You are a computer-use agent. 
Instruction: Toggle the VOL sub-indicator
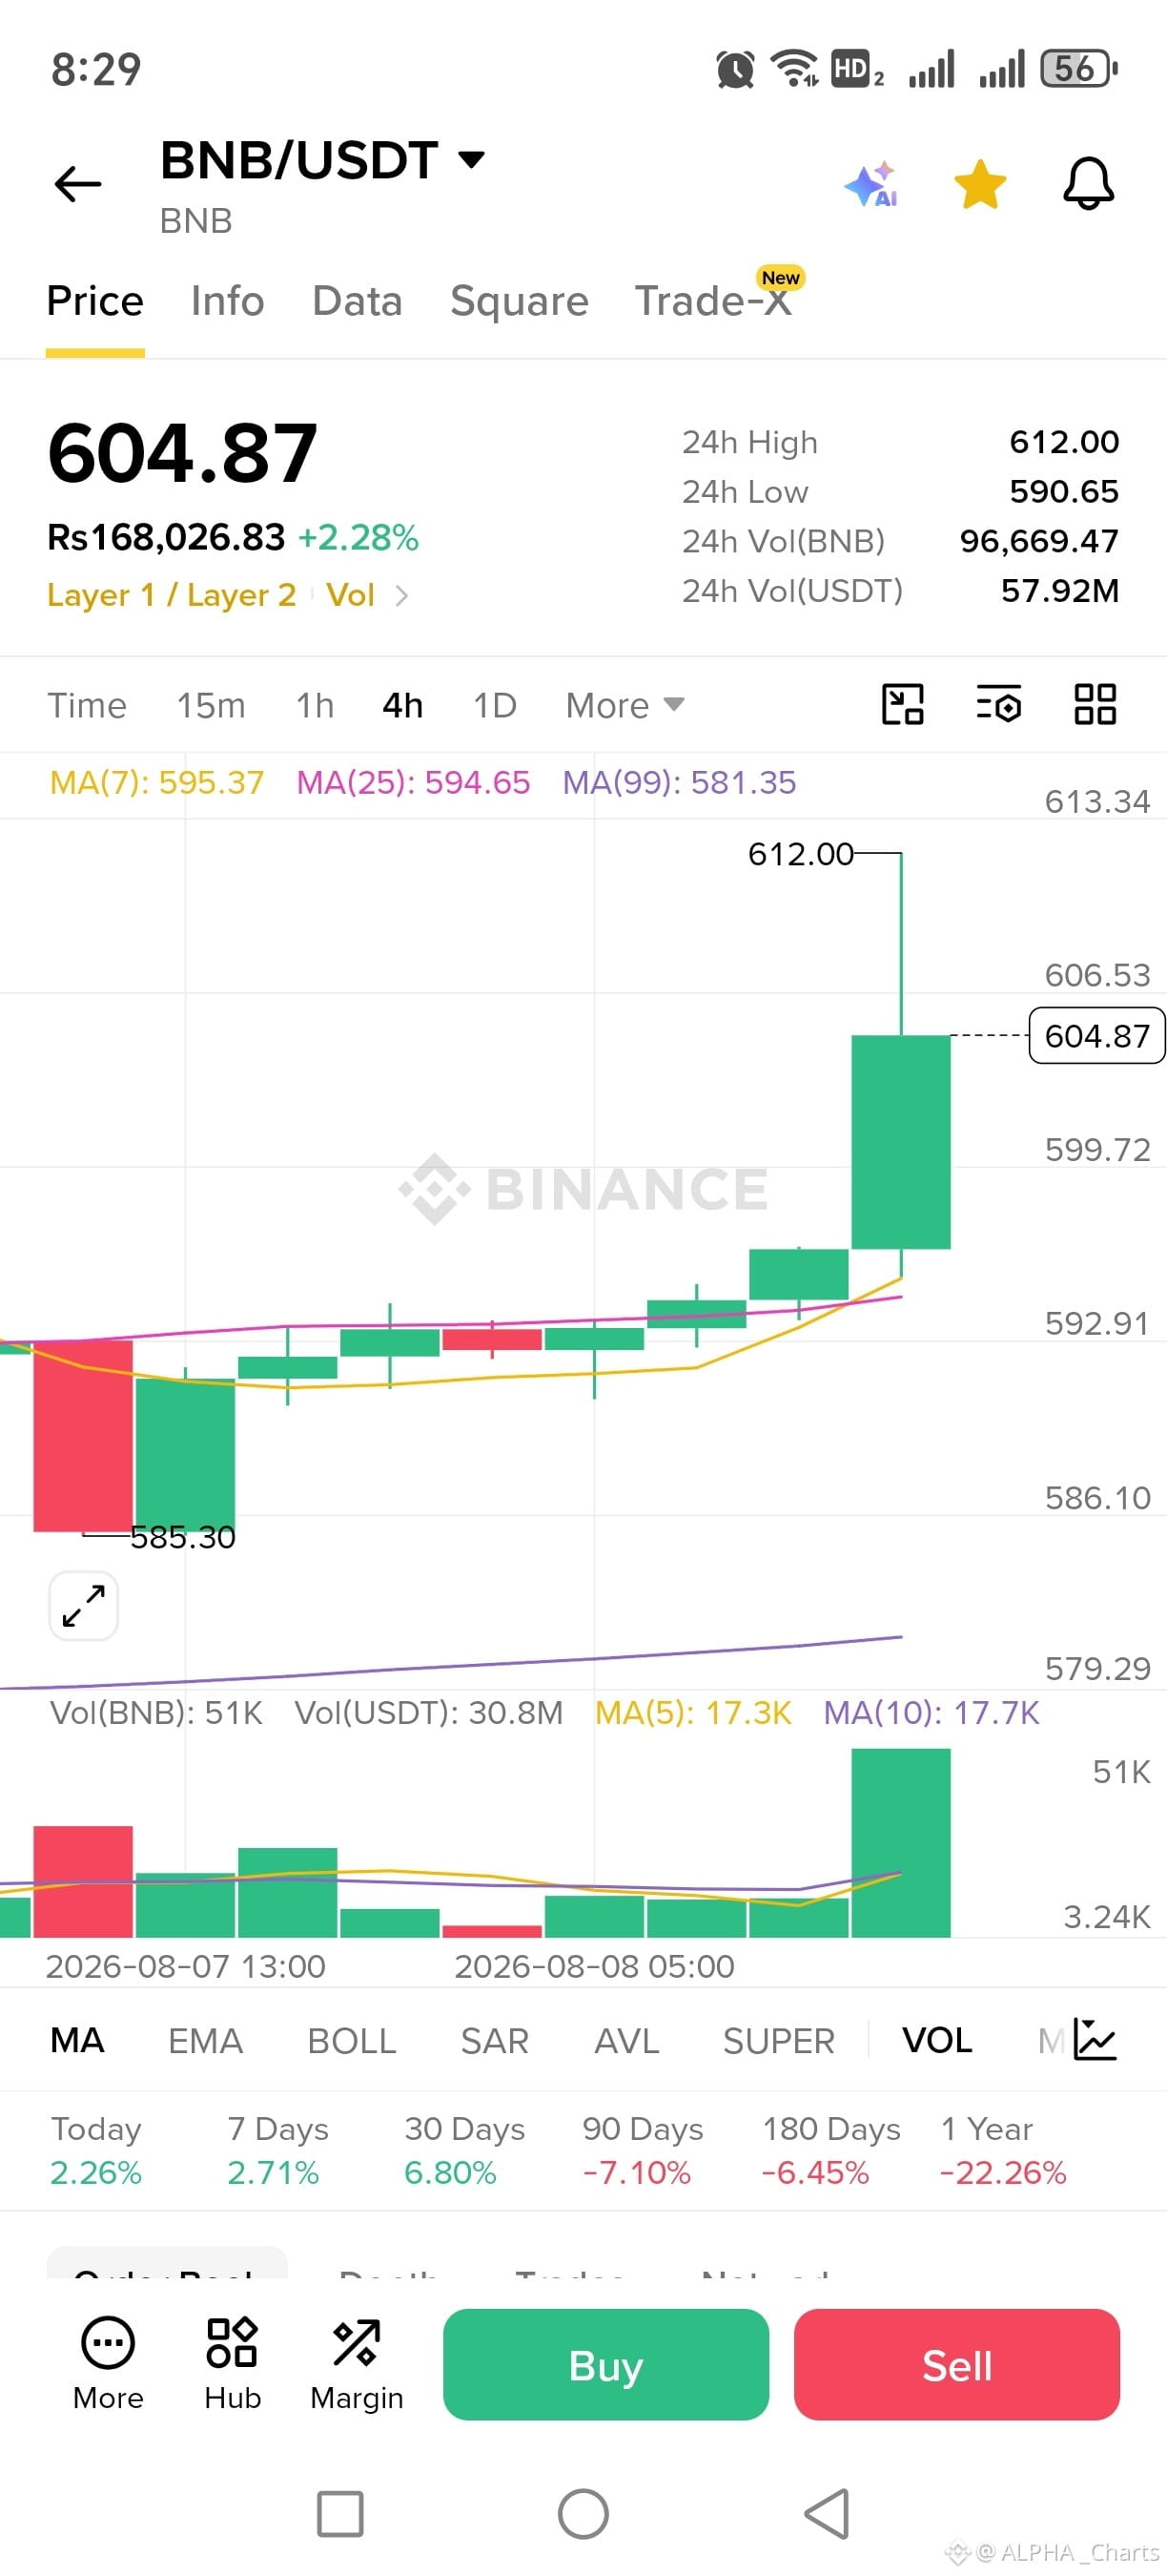(x=937, y=2040)
